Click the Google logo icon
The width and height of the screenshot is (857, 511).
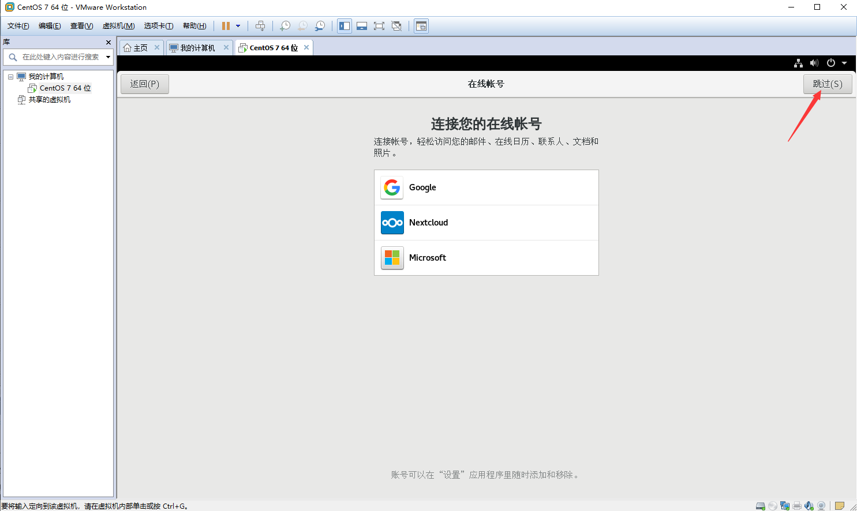[392, 187]
